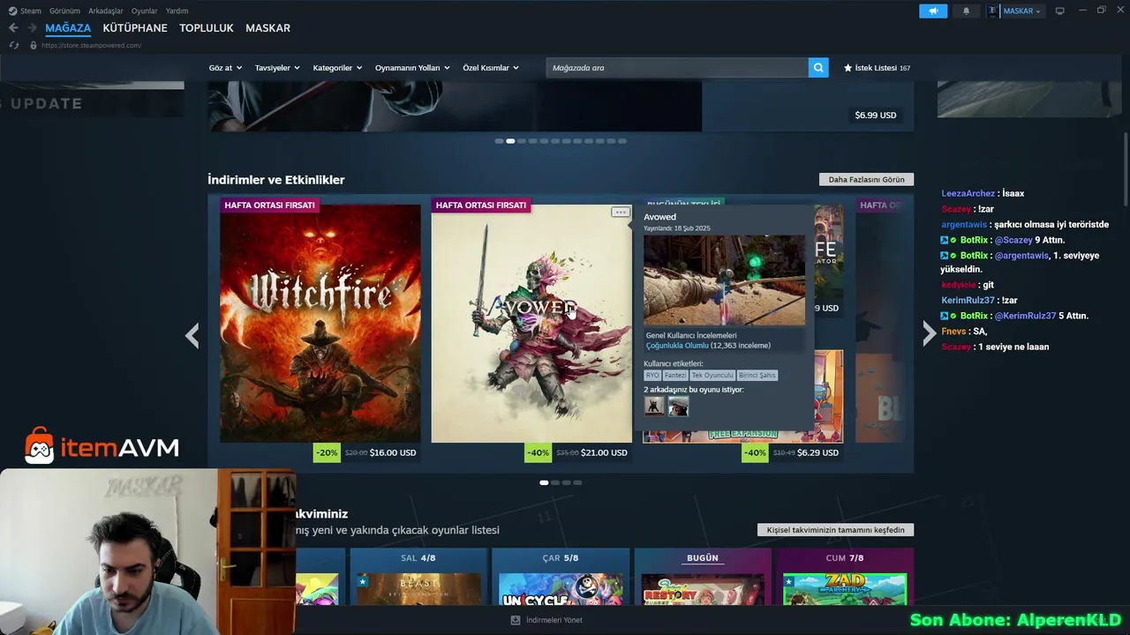Select the last deals carousel page dot
The image size is (1130, 635).
pos(578,482)
